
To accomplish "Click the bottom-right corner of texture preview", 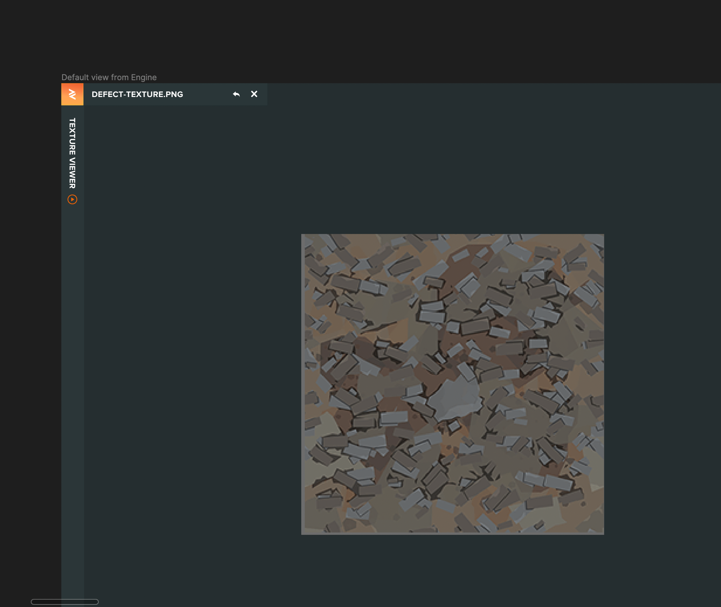I will tap(602, 533).
